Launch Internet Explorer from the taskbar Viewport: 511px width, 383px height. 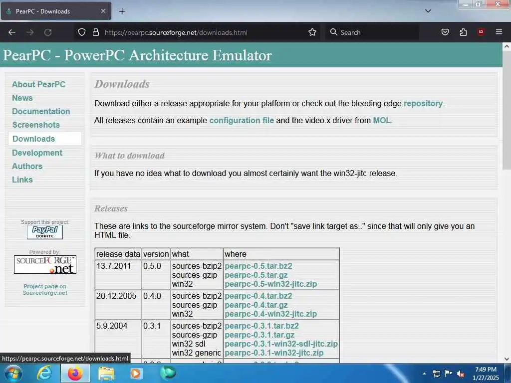(44, 373)
